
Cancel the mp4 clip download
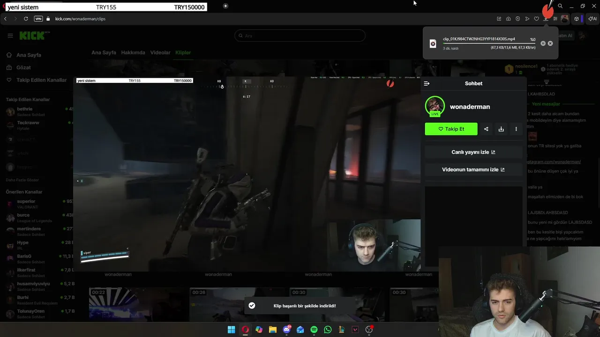coord(550,44)
